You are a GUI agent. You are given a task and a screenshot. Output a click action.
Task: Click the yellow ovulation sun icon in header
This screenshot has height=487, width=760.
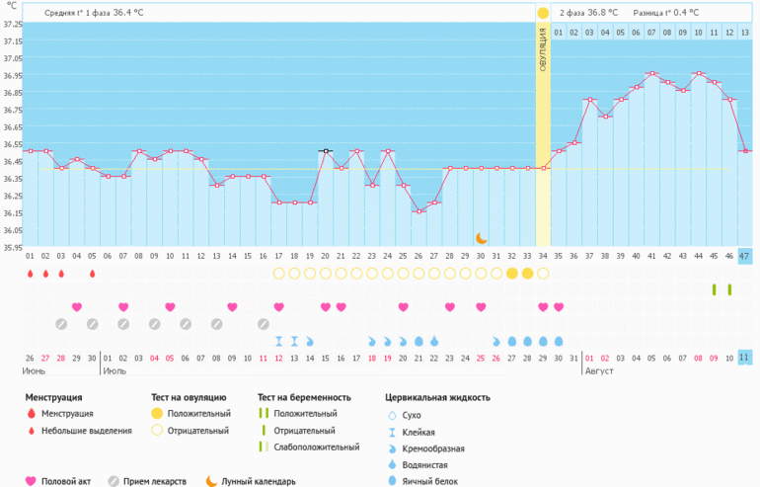[543, 13]
